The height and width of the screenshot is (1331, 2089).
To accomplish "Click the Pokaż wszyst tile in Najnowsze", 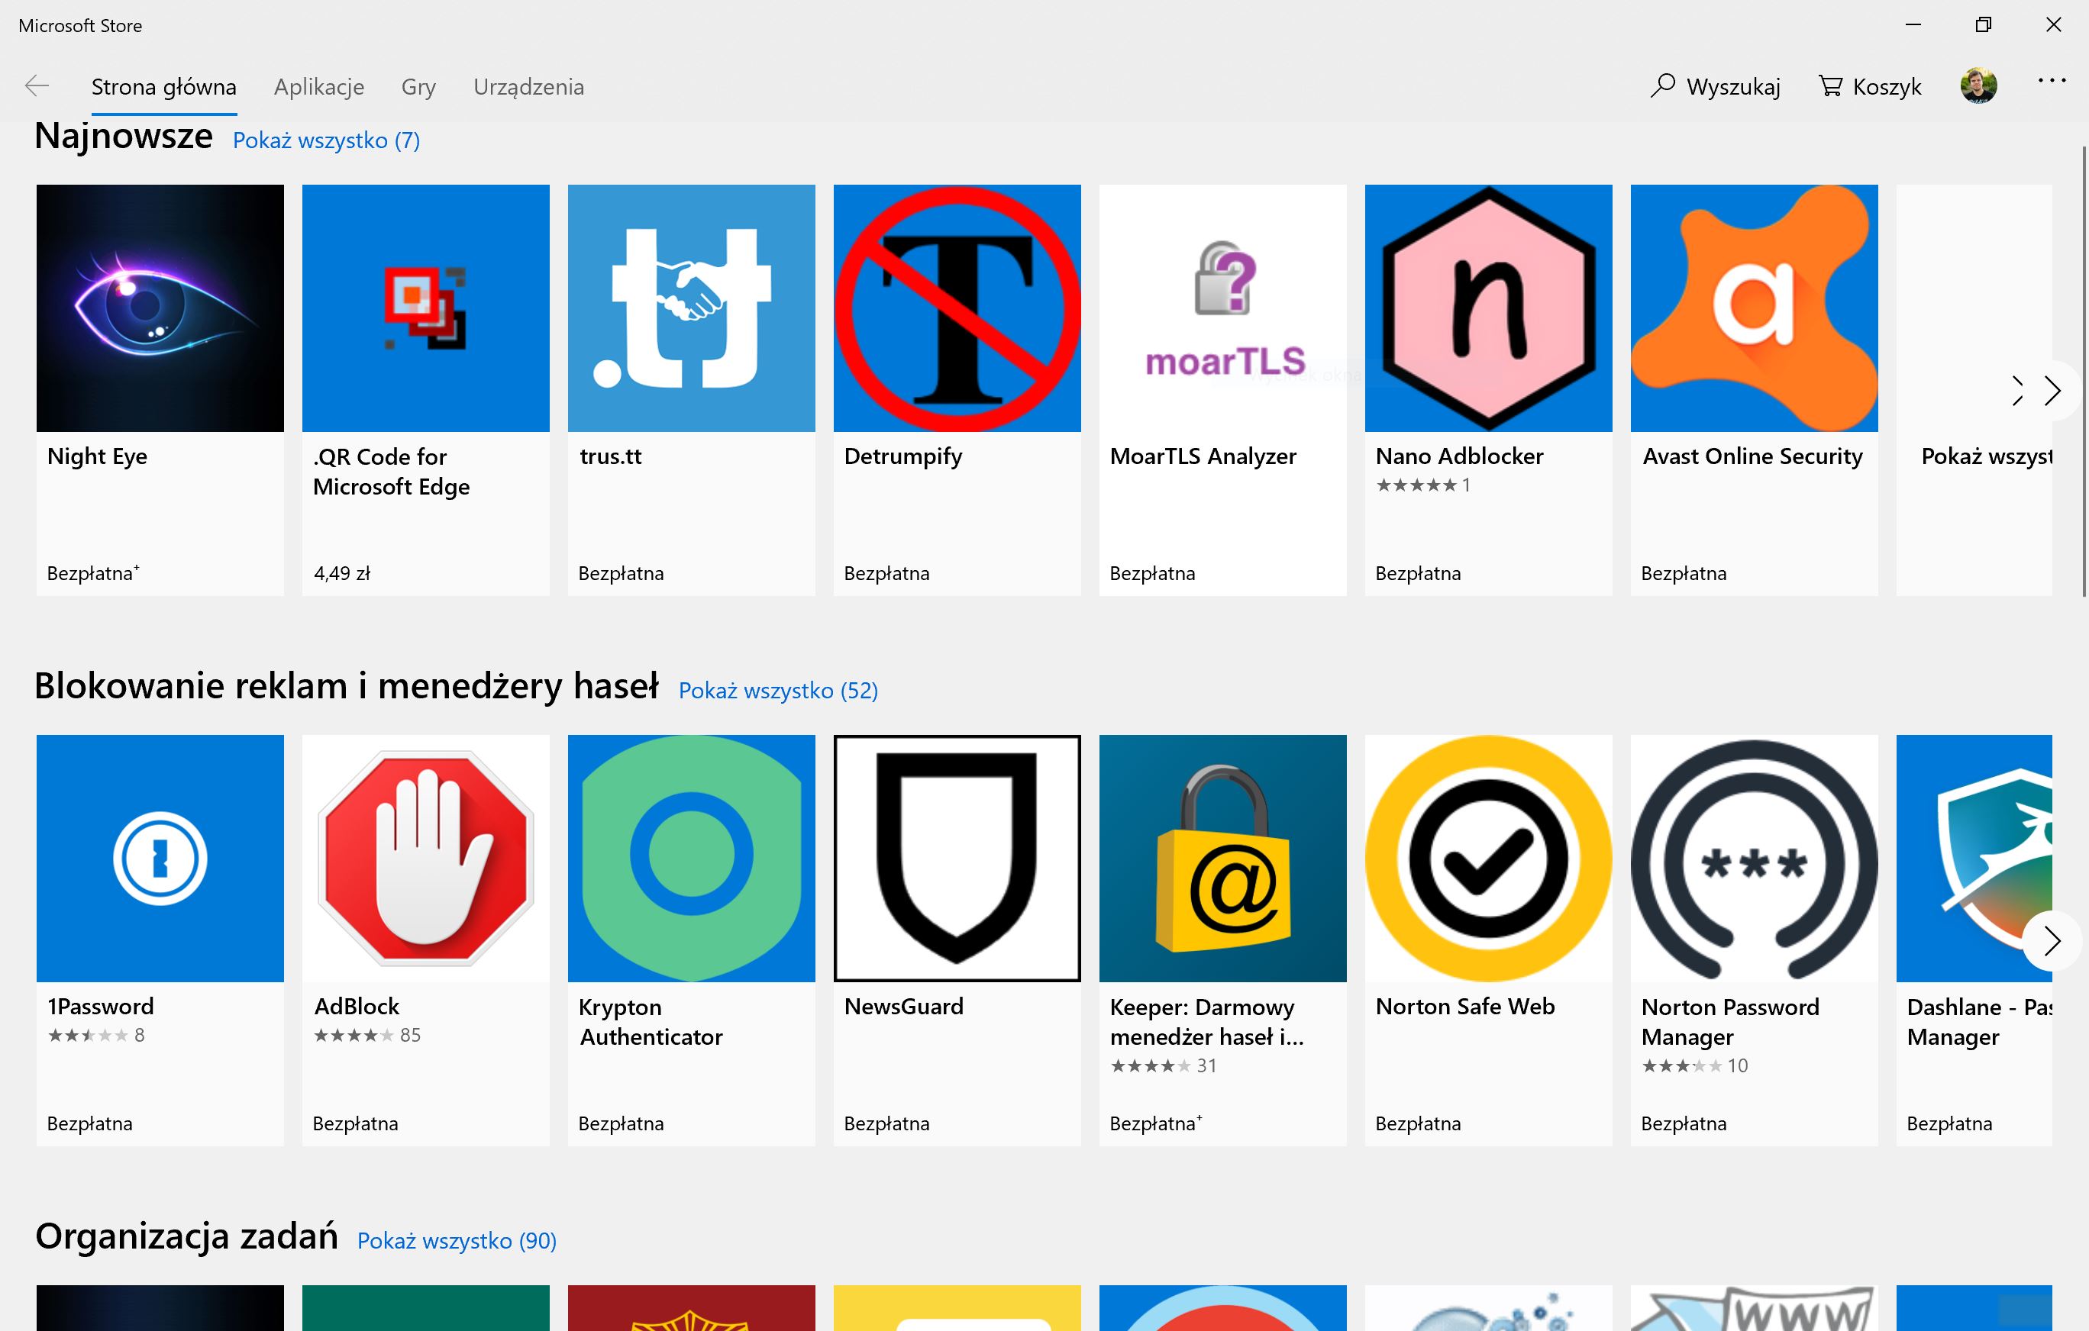I will 1974,390.
